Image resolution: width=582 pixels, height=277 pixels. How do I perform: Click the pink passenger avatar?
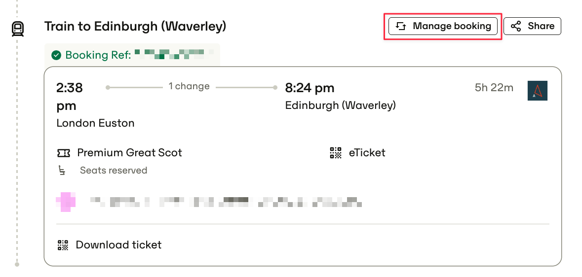(66, 201)
